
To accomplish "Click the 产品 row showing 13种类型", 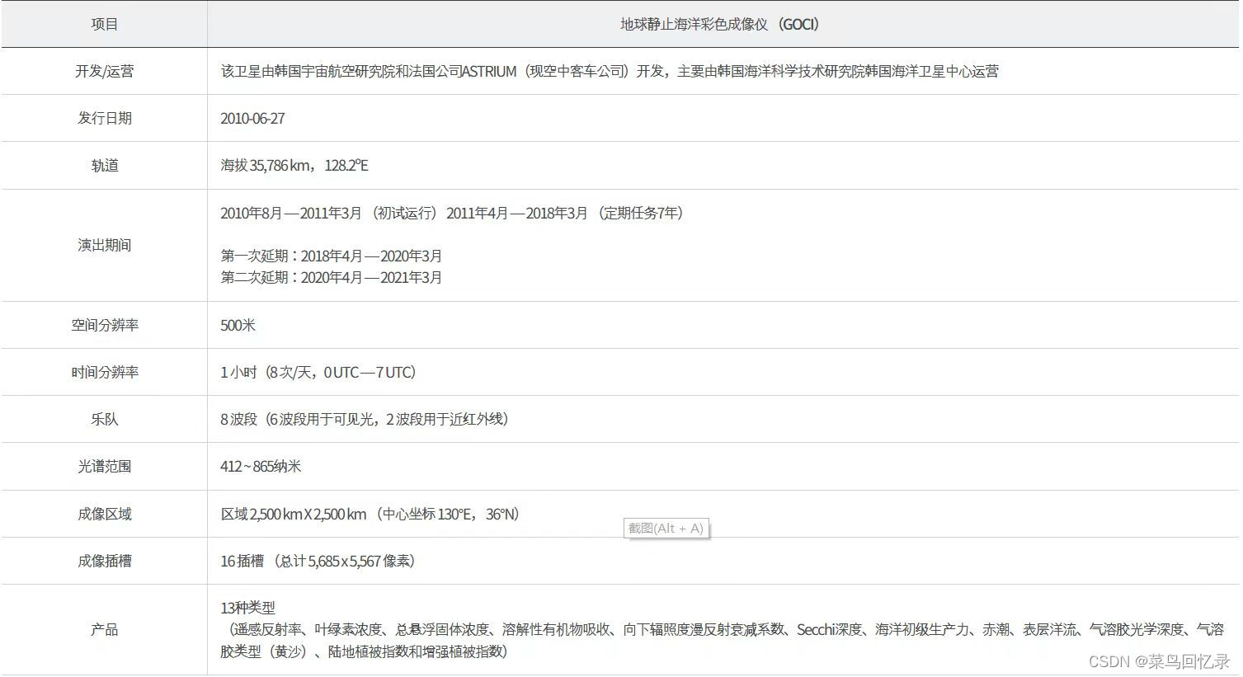I will pyautogui.click(x=104, y=630).
